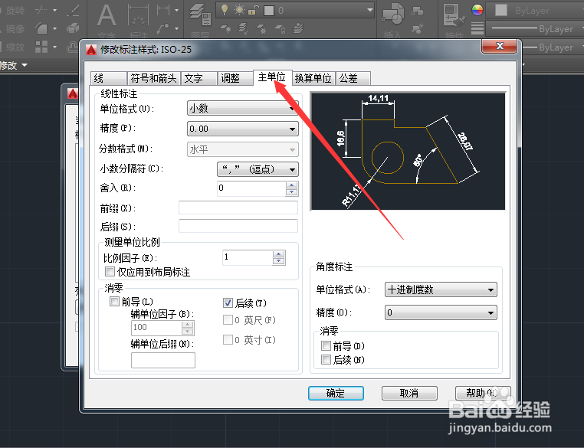Increase the 舍入 value with up arrow
This screenshot has height=448, width=584.
point(292,185)
